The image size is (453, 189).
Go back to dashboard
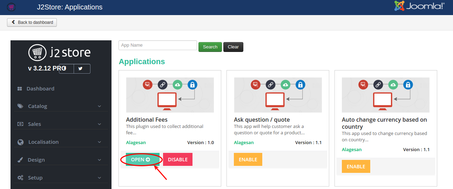pos(32,22)
